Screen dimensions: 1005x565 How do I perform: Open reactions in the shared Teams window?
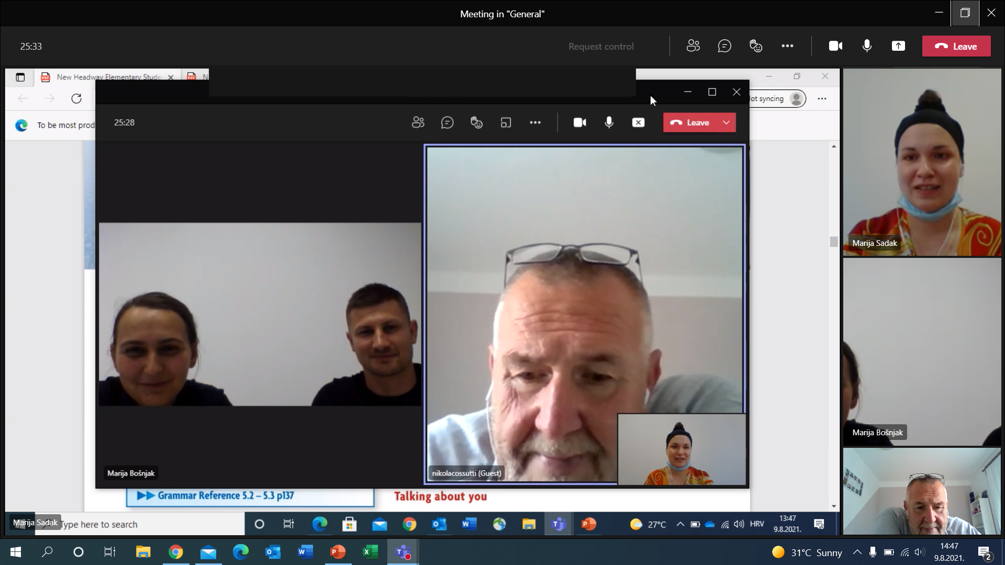click(476, 122)
